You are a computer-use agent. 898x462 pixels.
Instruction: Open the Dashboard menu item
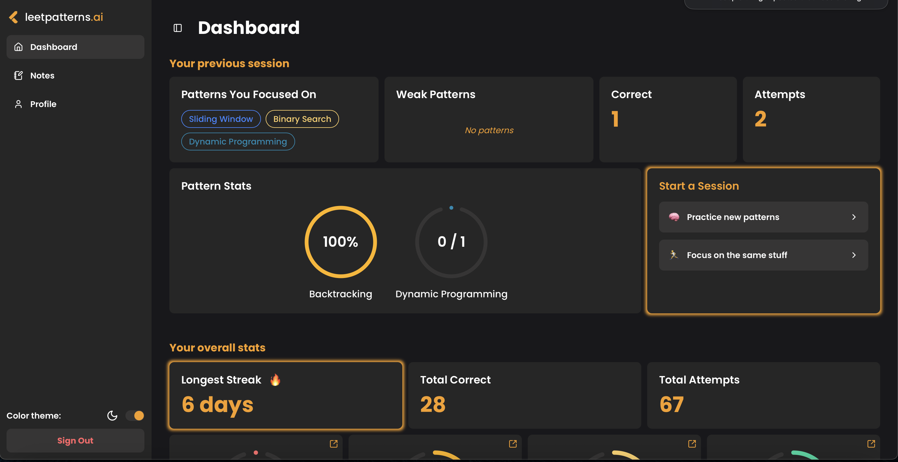(75, 47)
